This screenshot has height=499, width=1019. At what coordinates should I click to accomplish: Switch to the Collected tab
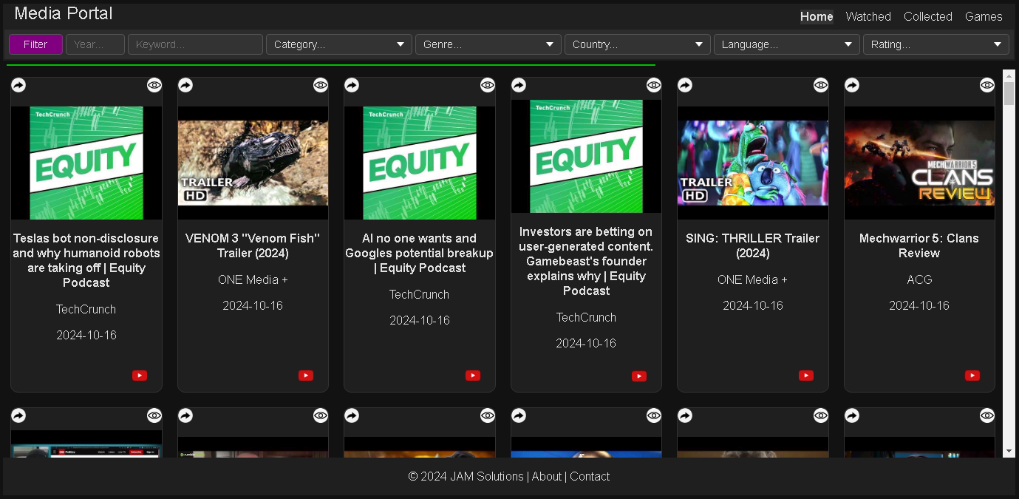(928, 16)
